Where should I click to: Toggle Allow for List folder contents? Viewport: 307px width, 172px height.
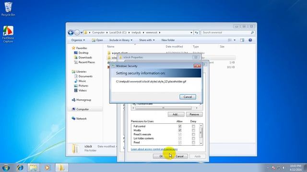(180, 139)
